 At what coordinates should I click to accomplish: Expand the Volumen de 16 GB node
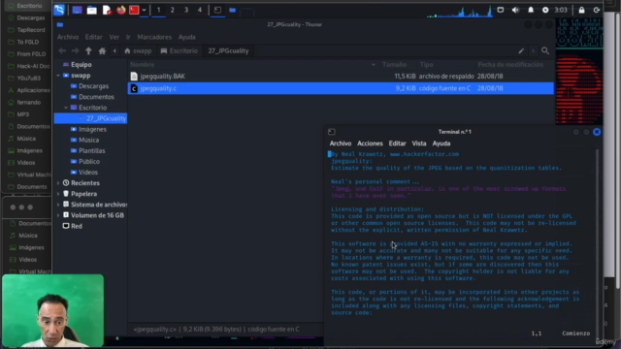point(58,215)
